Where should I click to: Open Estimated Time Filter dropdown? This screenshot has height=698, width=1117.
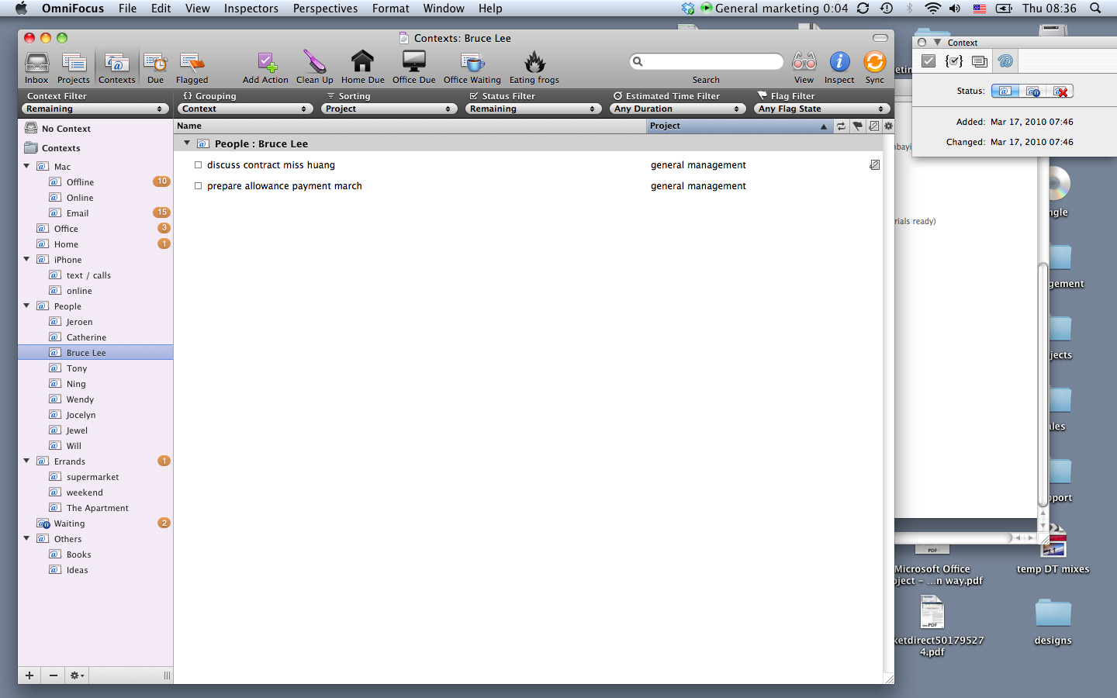tap(676, 109)
